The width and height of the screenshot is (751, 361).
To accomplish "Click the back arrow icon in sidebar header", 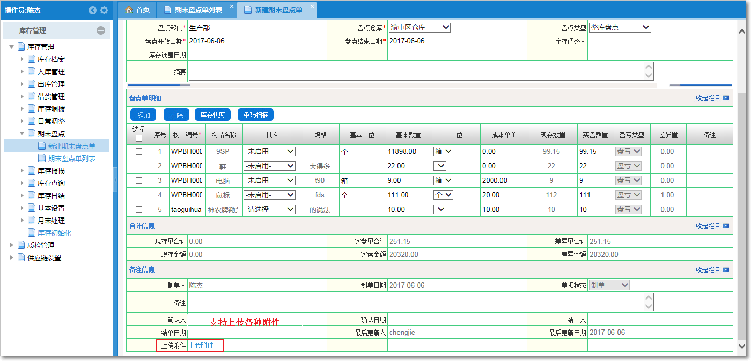I will pos(93,10).
